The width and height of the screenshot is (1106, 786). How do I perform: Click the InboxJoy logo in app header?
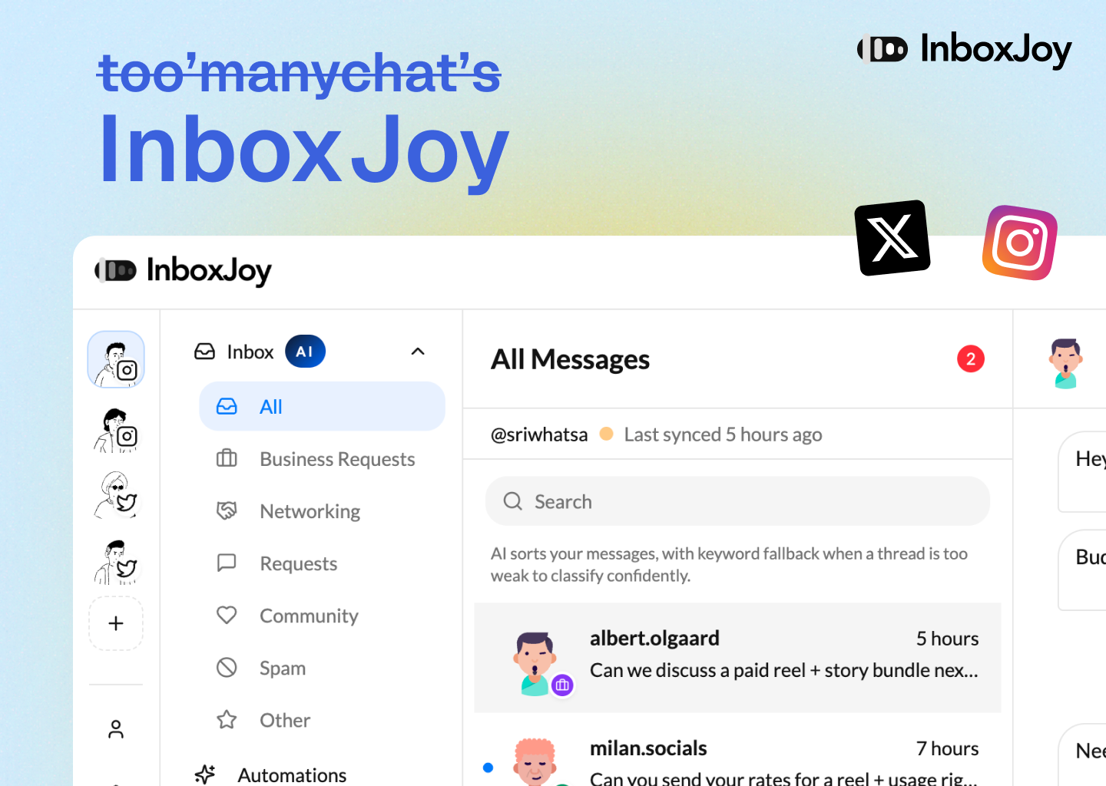click(x=183, y=270)
